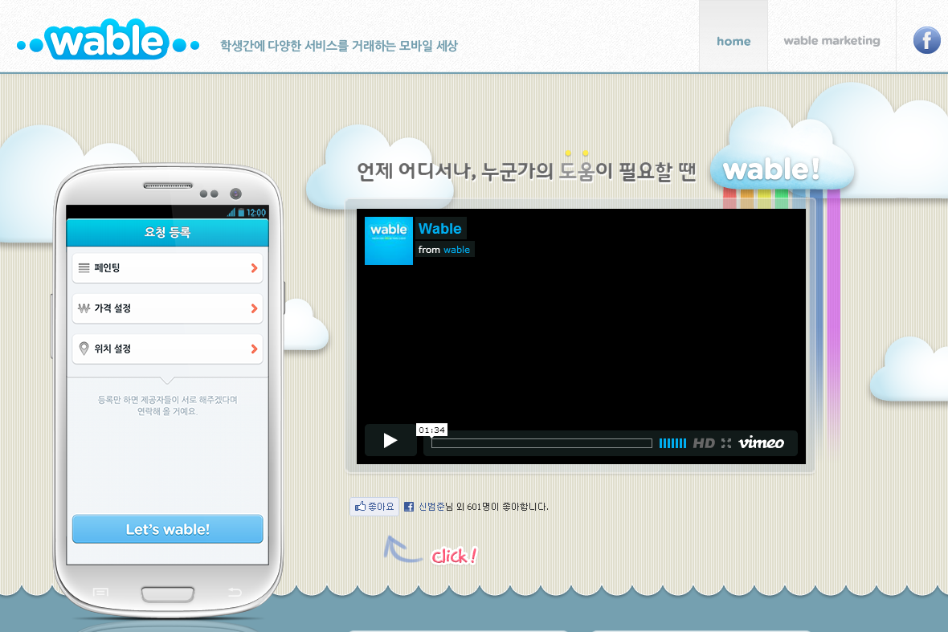948x632 pixels.
Task: Click the won currency icon in 가격 설정
Action: click(85, 308)
